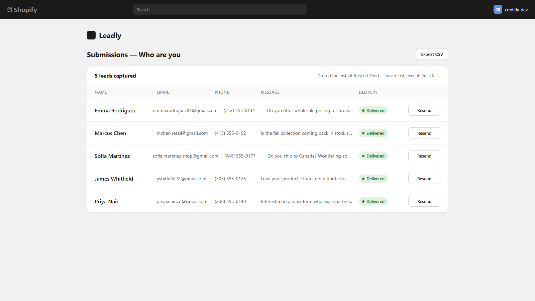535x301 pixels.
Task: Click the Leadly app name
Action: [x=110, y=35]
